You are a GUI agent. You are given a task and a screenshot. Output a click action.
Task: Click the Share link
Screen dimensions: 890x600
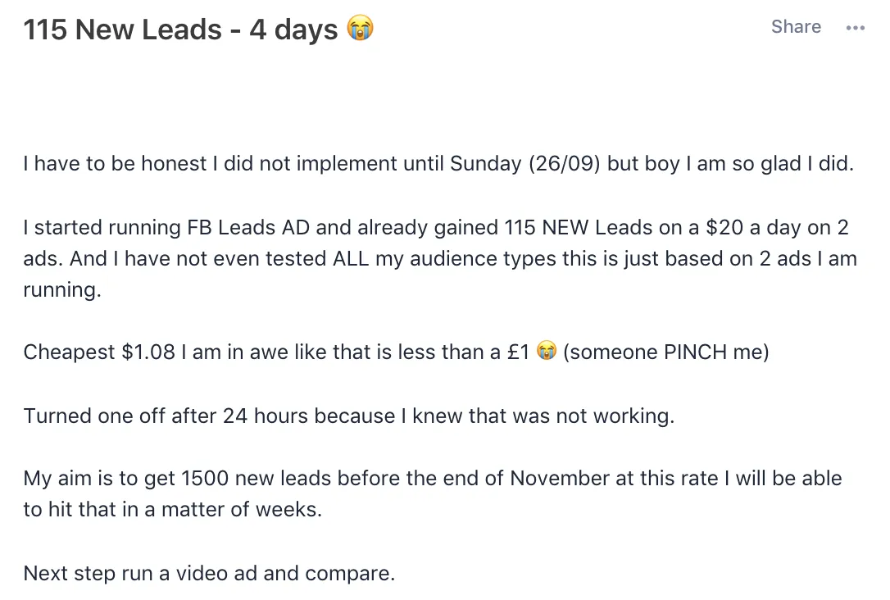click(x=796, y=27)
